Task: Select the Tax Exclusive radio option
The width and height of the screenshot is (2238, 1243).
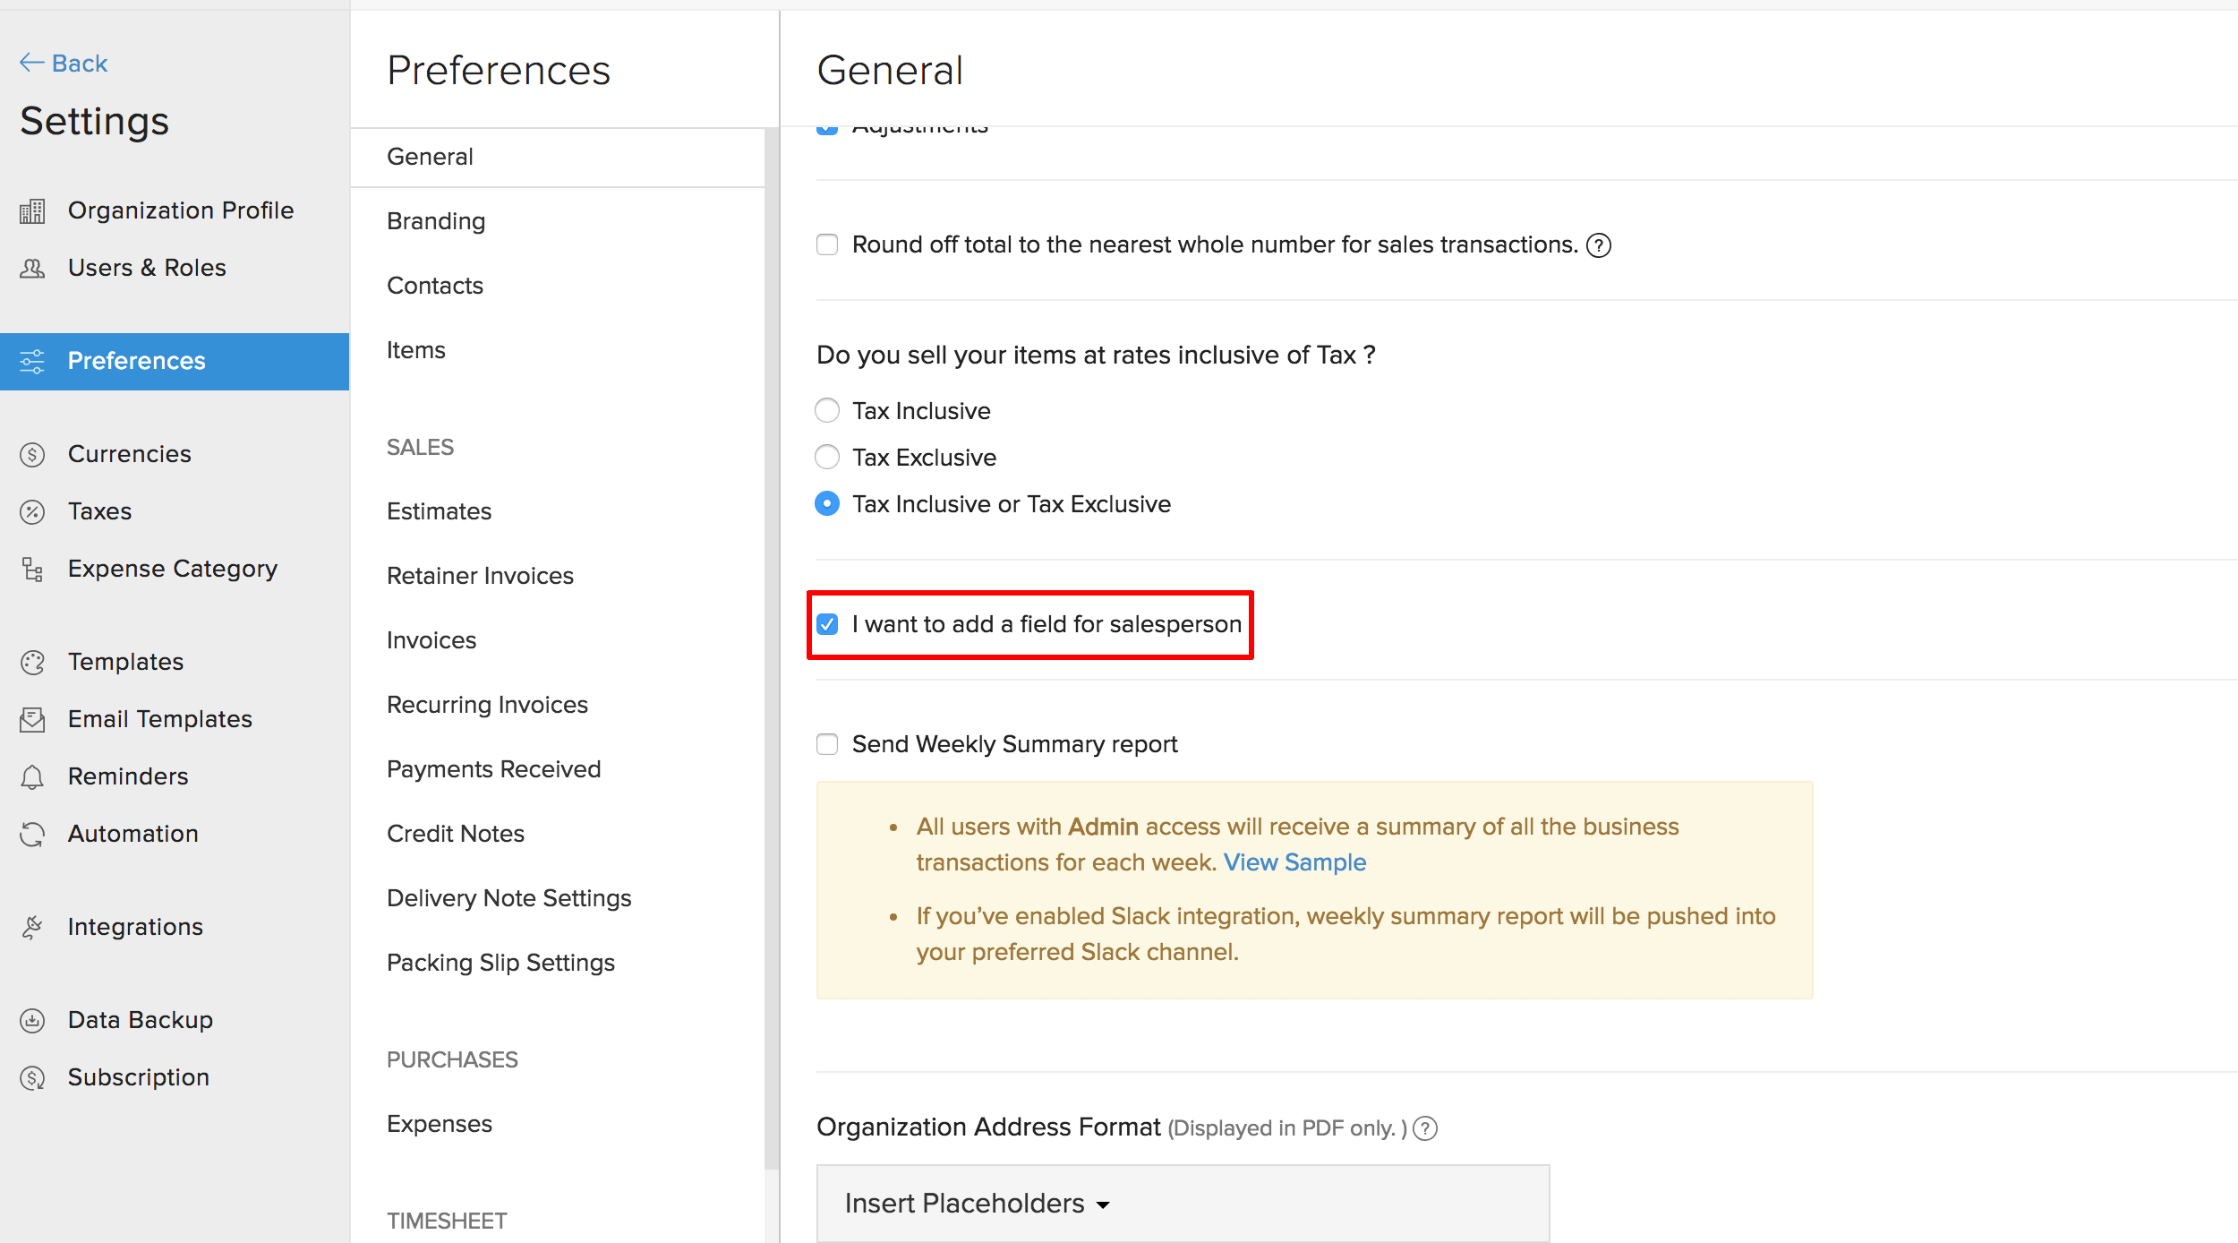Action: click(827, 458)
